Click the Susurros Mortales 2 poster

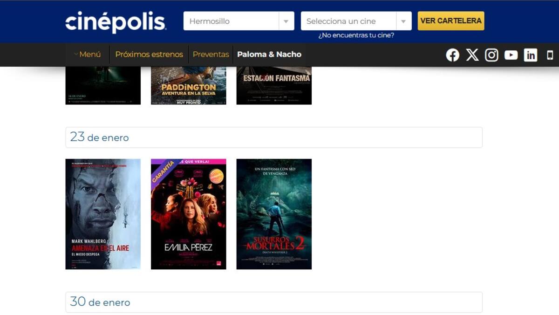(274, 214)
